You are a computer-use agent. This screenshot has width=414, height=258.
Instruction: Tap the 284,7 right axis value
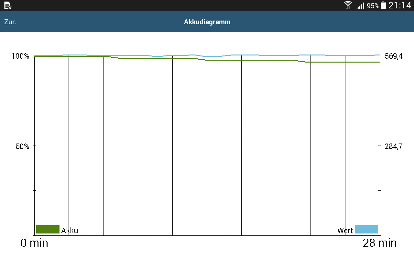coord(394,146)
